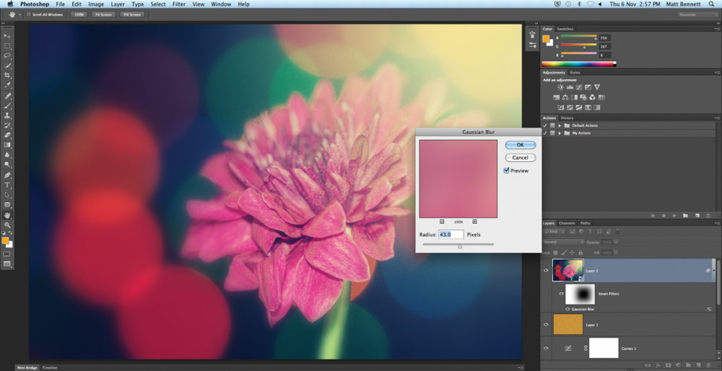Select the Pen tool
The image size is (722, 371).
point(7,175)
